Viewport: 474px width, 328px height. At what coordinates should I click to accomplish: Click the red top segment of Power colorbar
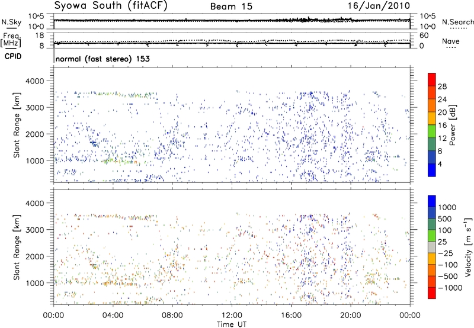point(432,79)
